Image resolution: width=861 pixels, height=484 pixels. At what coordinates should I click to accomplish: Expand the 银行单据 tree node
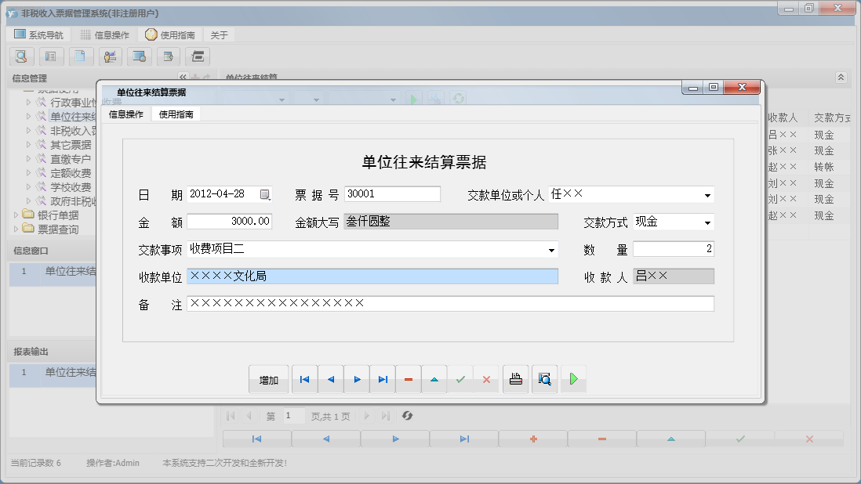17,215
